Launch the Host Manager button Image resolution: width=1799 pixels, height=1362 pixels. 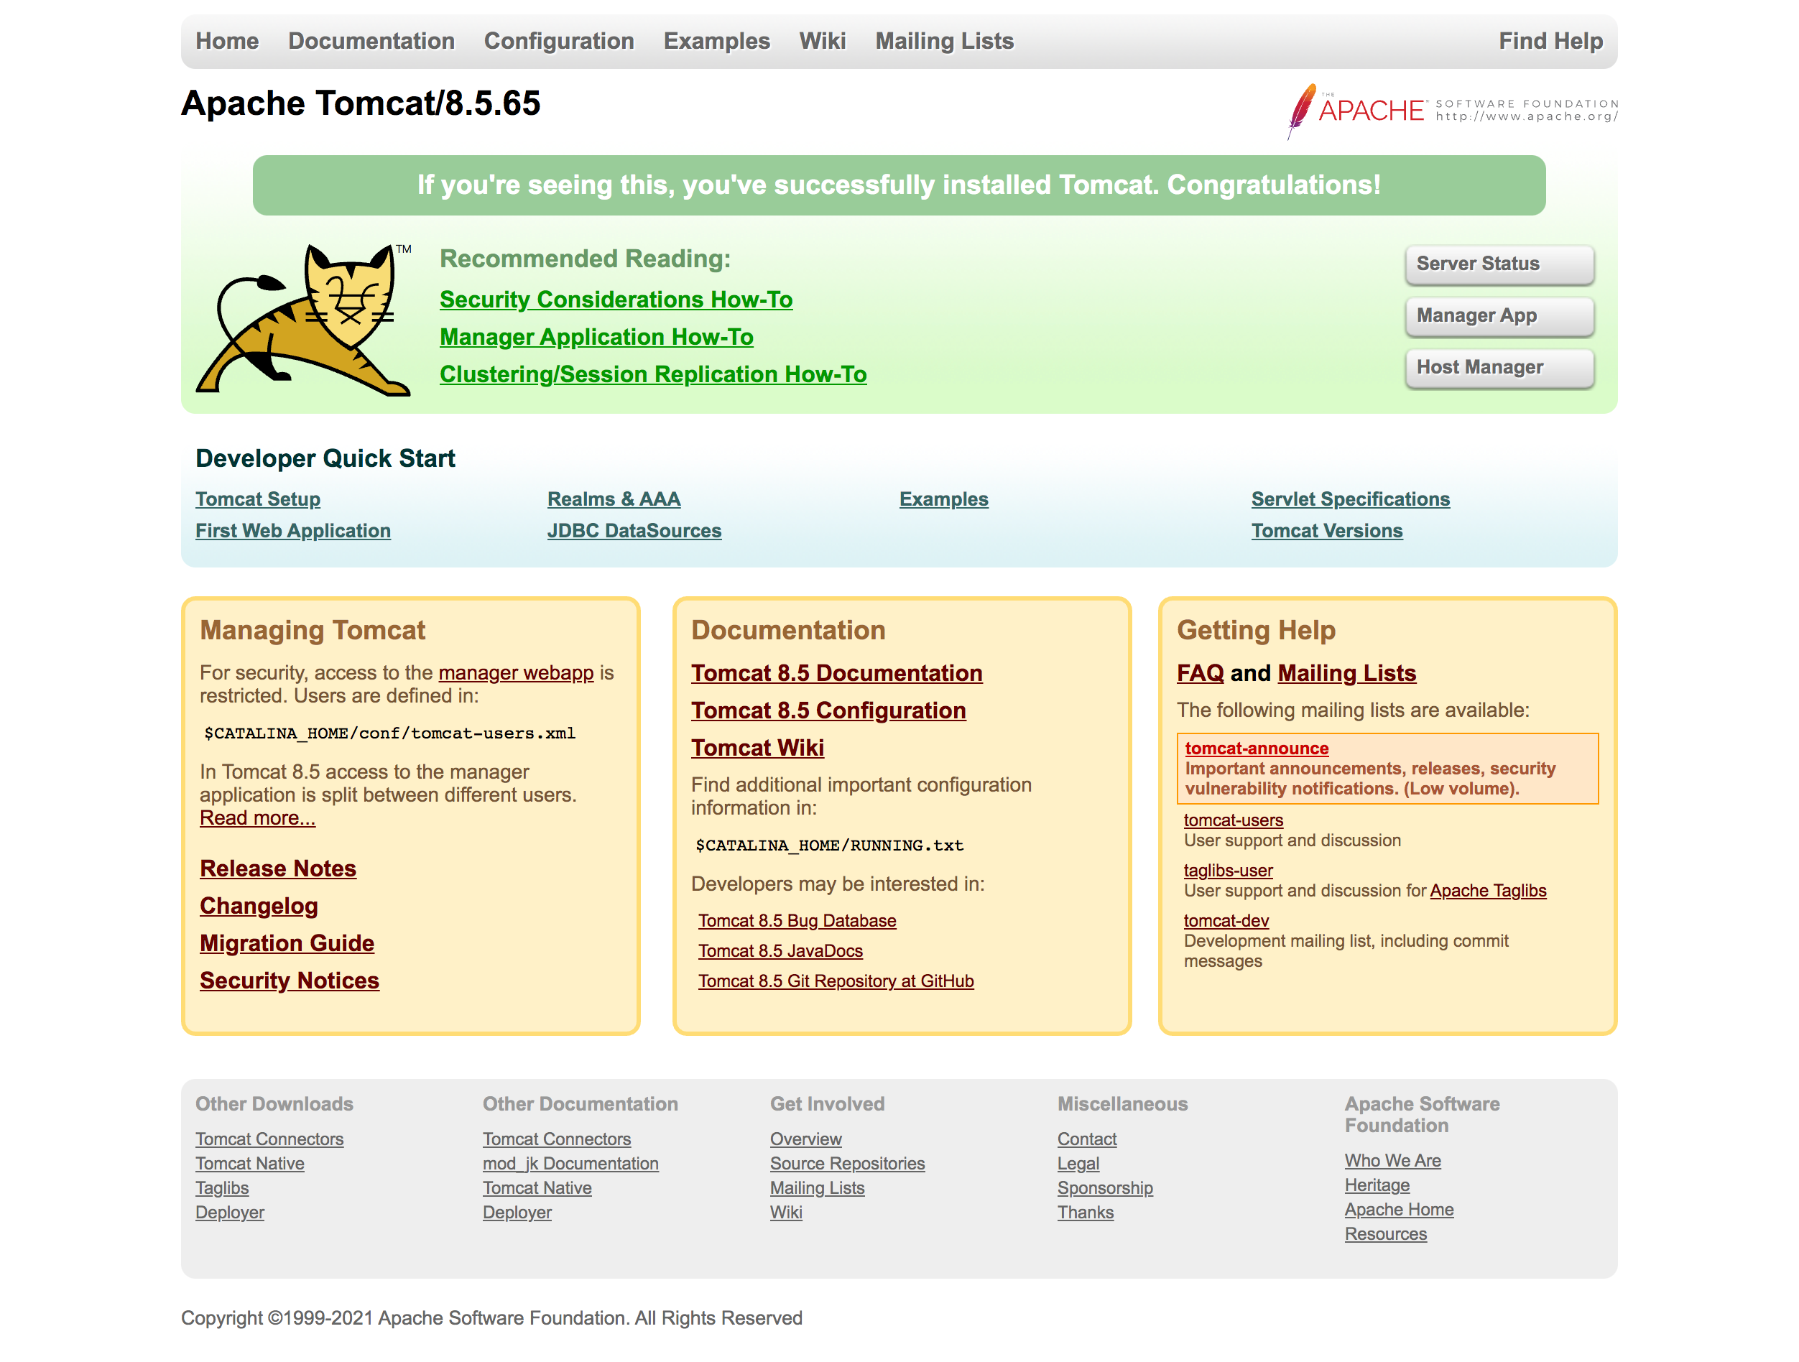pyautogui.click(x=1499, y=368)
